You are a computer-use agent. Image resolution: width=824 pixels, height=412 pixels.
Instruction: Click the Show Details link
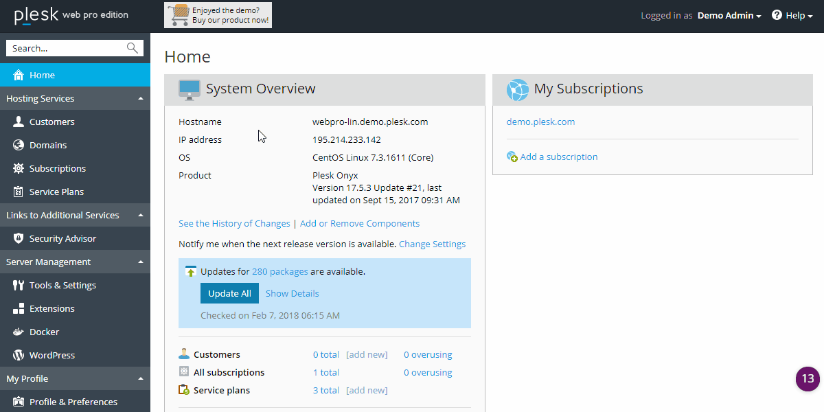tap(293, 293)
